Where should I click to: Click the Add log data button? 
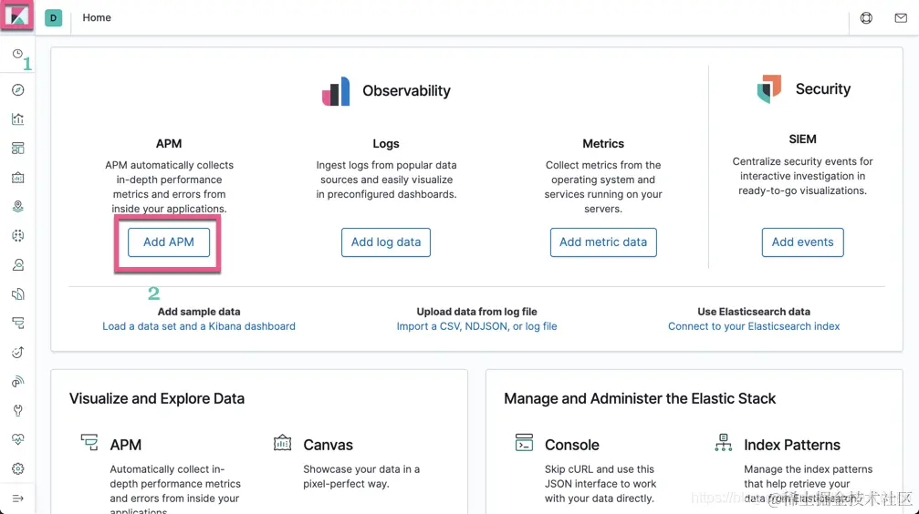[386, 242]
